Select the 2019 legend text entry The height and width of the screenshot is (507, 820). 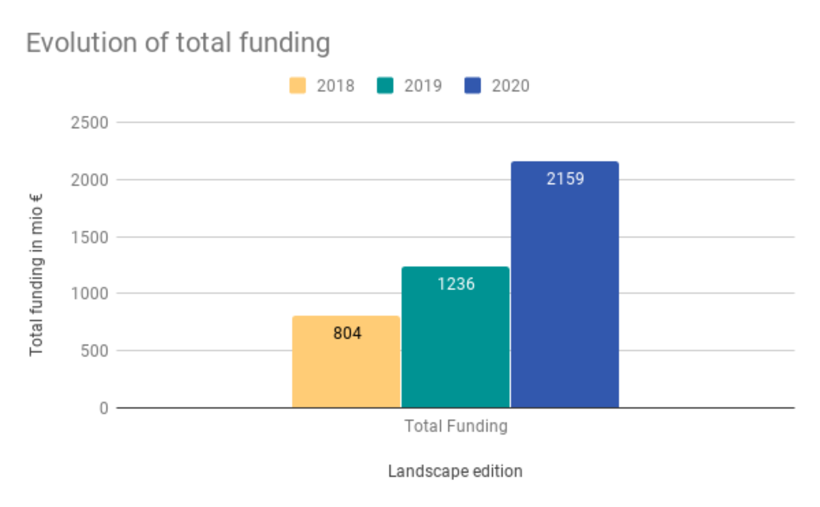click(423, 85)
